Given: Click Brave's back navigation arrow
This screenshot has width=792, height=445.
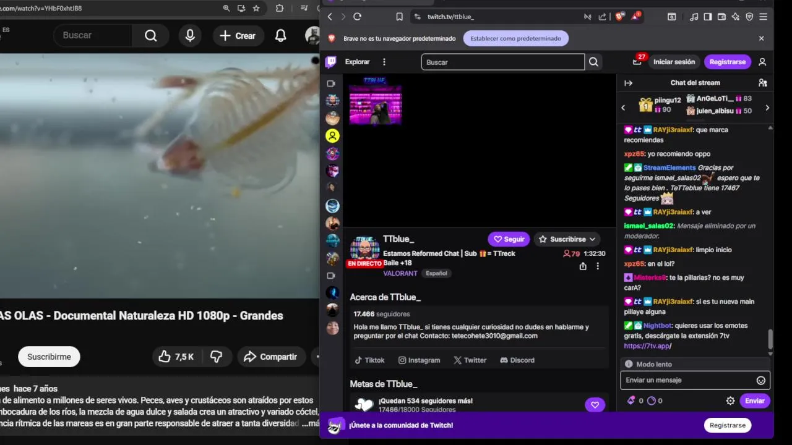Looking at the screenshot, I should click(330, 17).
